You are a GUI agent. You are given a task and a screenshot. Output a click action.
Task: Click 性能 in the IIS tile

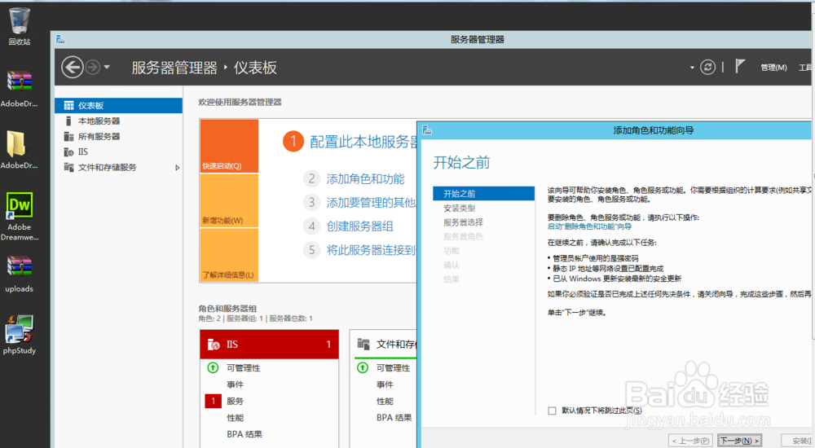(235, 418)
